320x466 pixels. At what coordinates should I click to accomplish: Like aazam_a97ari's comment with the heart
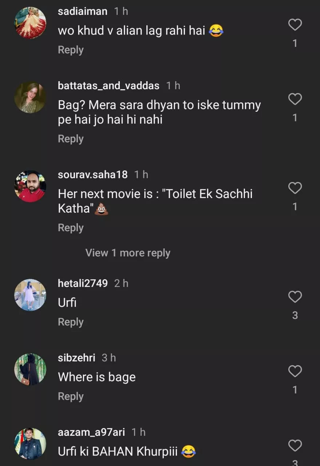click(295, 445)
